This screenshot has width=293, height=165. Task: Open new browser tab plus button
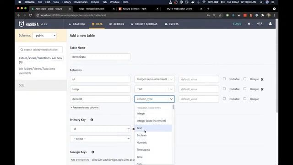click(208, 9)
